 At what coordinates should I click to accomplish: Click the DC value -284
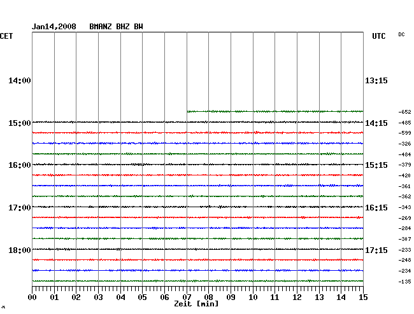click(x=404, y=228)
